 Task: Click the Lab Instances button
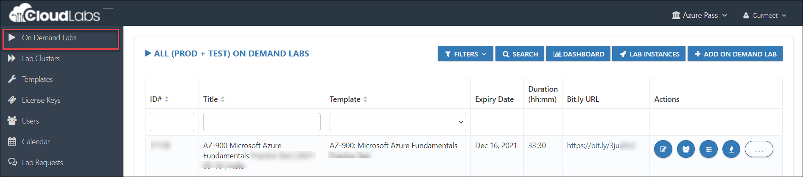tap(649, 54)
